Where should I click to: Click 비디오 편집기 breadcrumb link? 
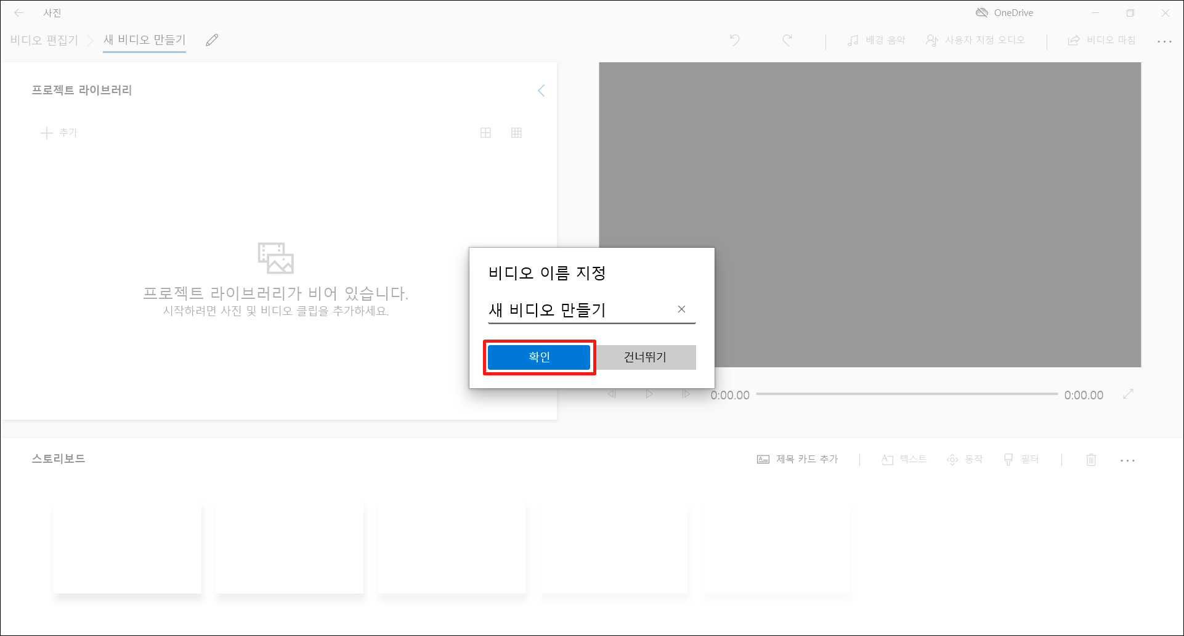44,40
